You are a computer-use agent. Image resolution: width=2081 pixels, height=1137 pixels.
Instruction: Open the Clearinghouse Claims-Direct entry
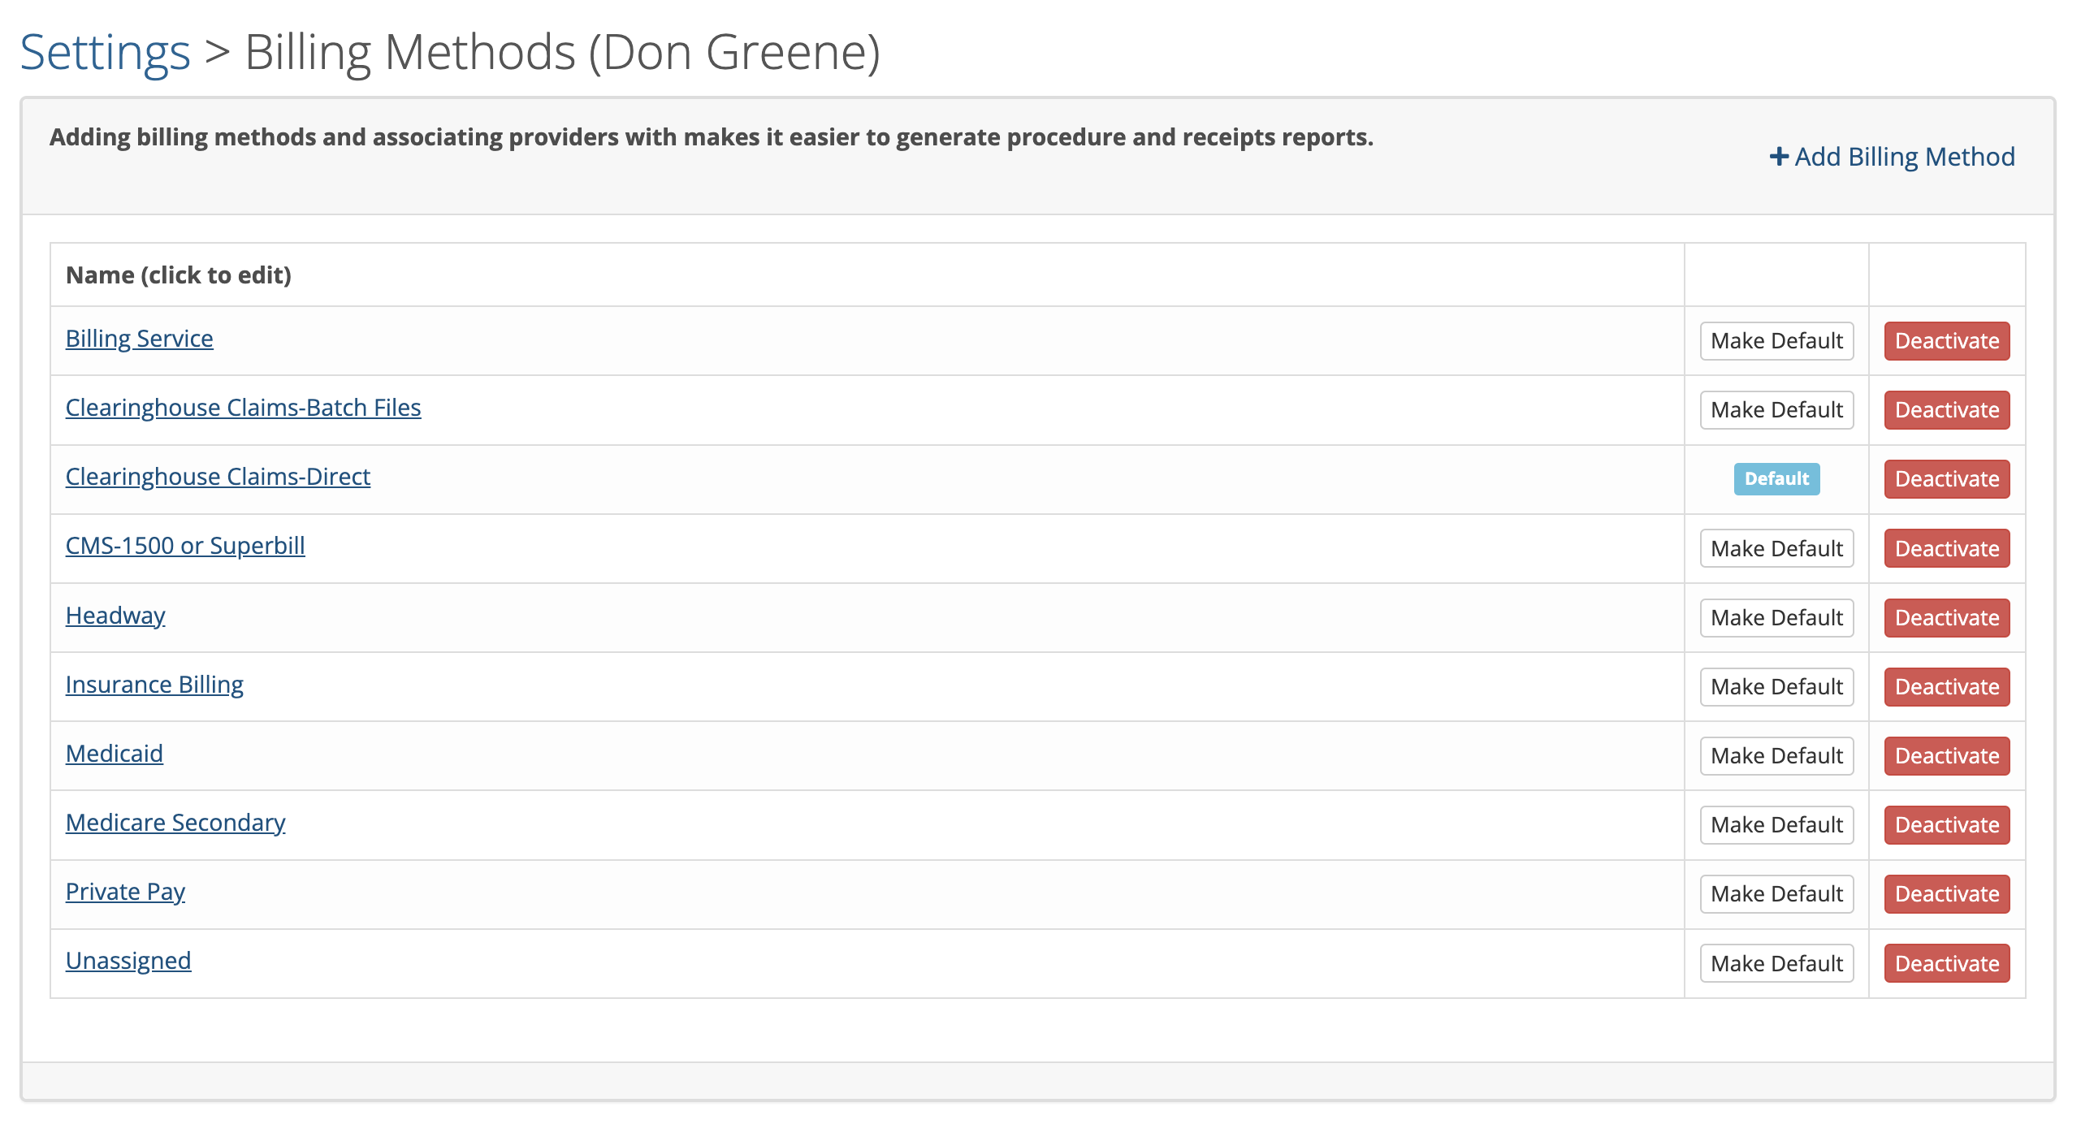[x=218, y=477]
